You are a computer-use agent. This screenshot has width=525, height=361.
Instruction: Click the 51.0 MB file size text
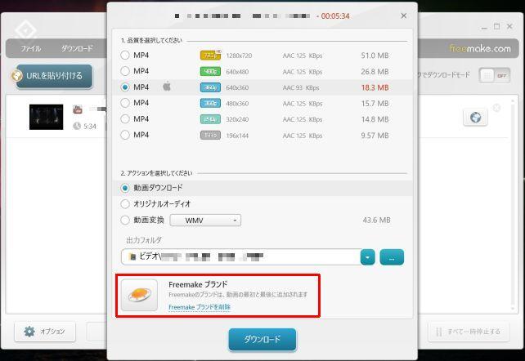click(x=375, y=56)
